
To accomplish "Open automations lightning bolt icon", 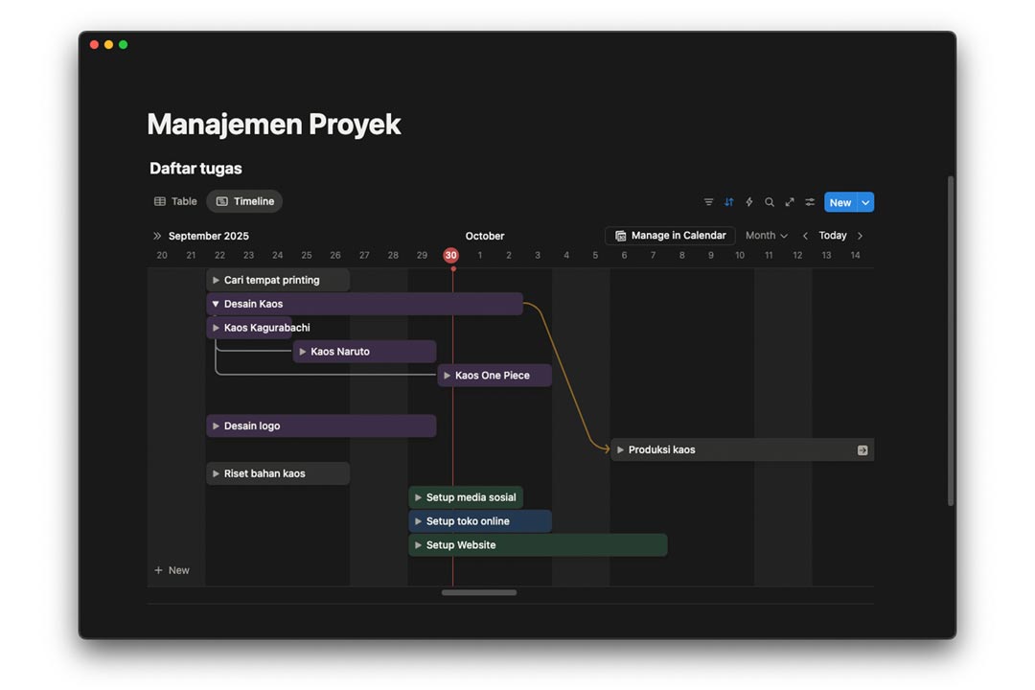I will point(749,202).
